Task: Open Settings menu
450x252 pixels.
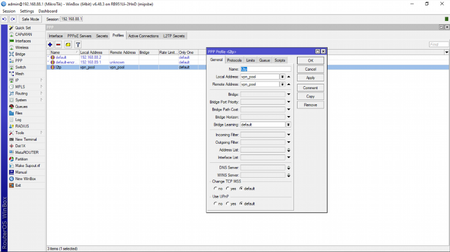Action: pyautogui.click(x=26, y=11)
